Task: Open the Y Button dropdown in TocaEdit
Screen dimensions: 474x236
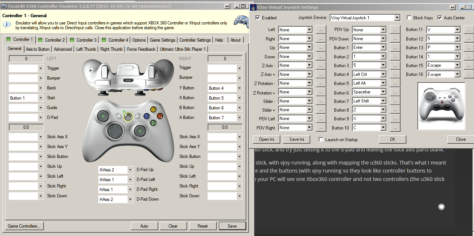Action: point(239,88)
